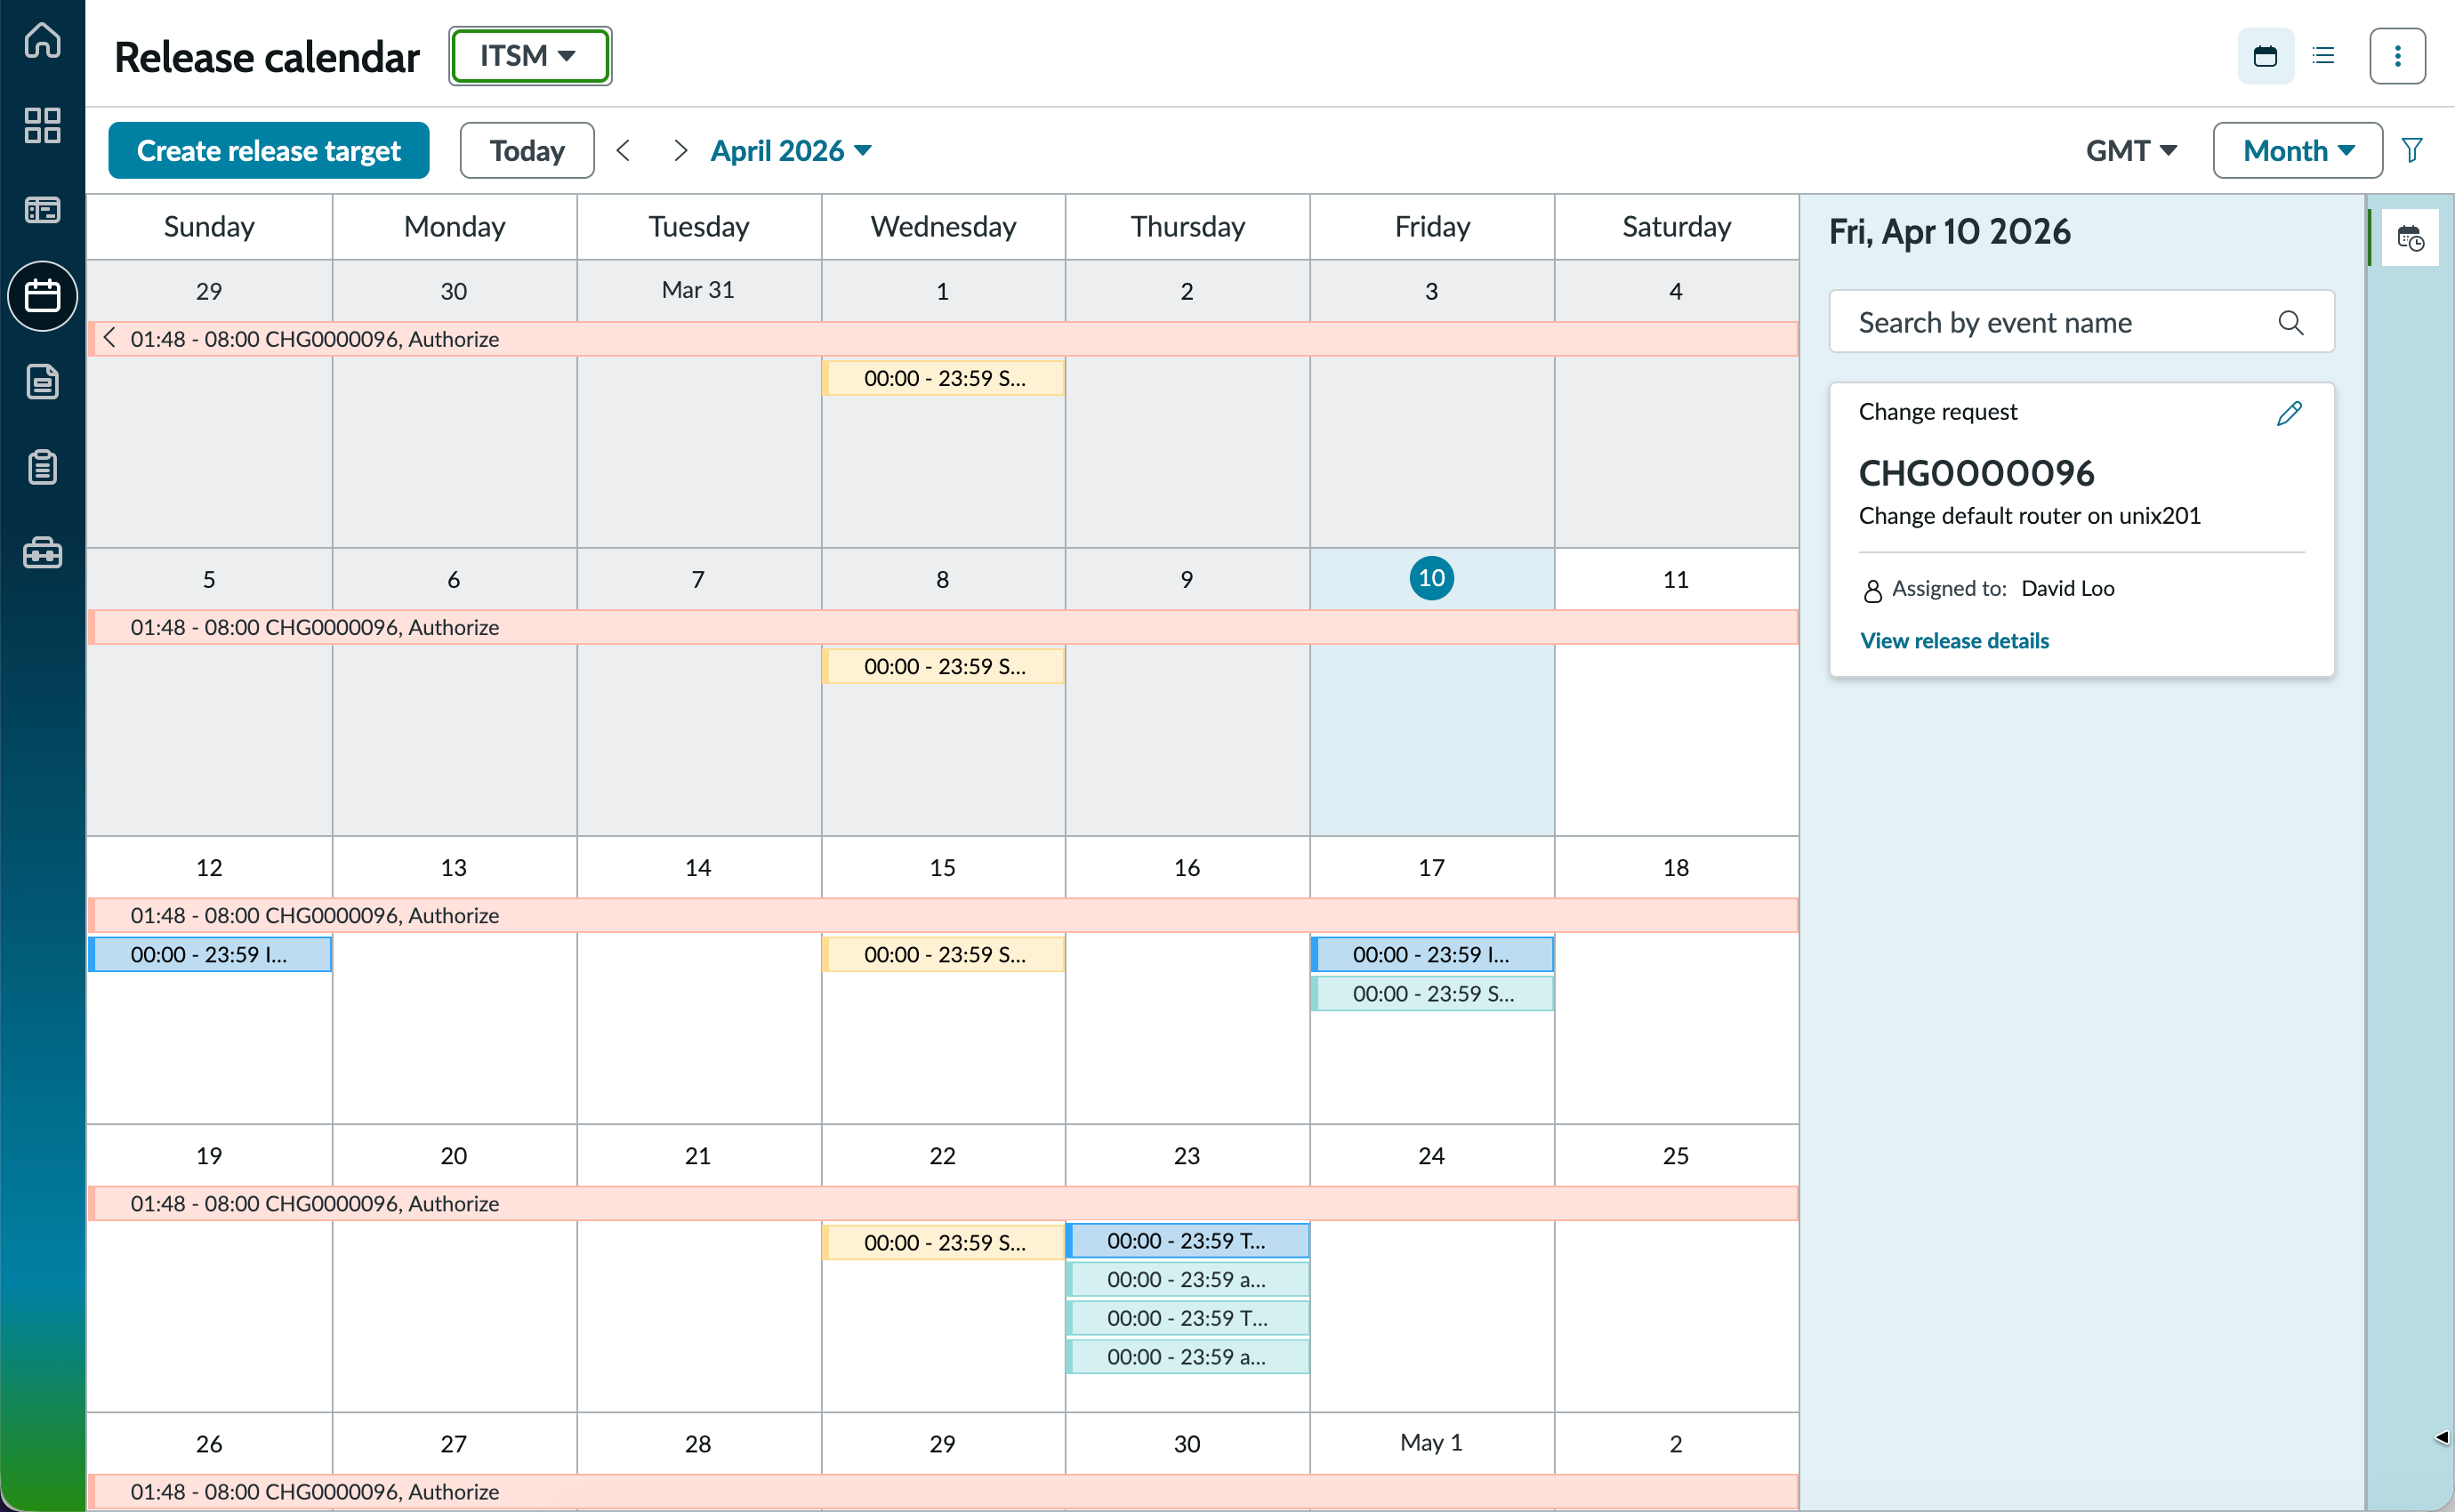Expand the April 2026 month picker
2455x1512 pixels.
791,151
